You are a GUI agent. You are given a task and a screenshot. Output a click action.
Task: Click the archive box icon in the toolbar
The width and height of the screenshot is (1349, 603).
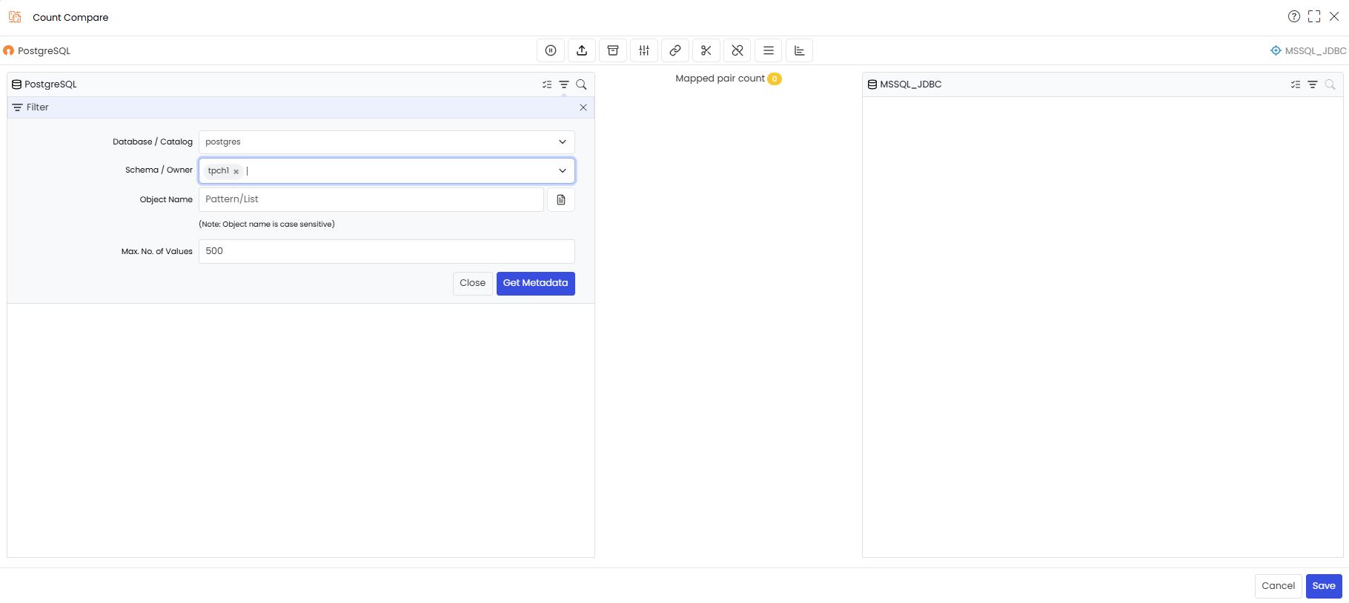pos(613,50)
